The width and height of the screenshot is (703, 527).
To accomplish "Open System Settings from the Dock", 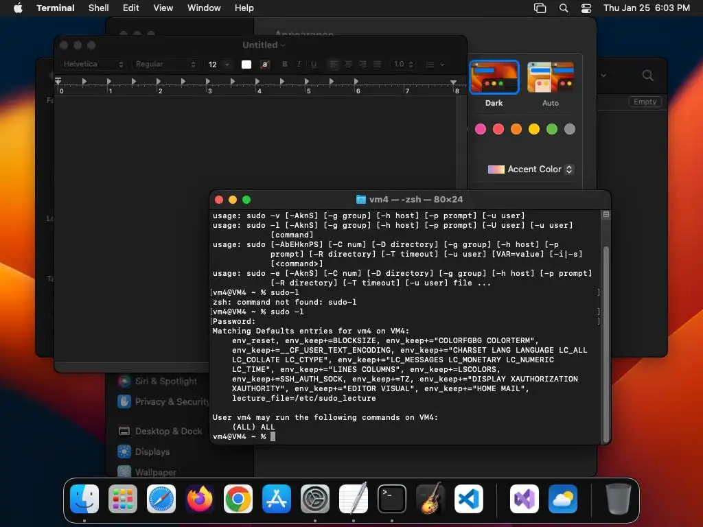I will tap(315, 499).
